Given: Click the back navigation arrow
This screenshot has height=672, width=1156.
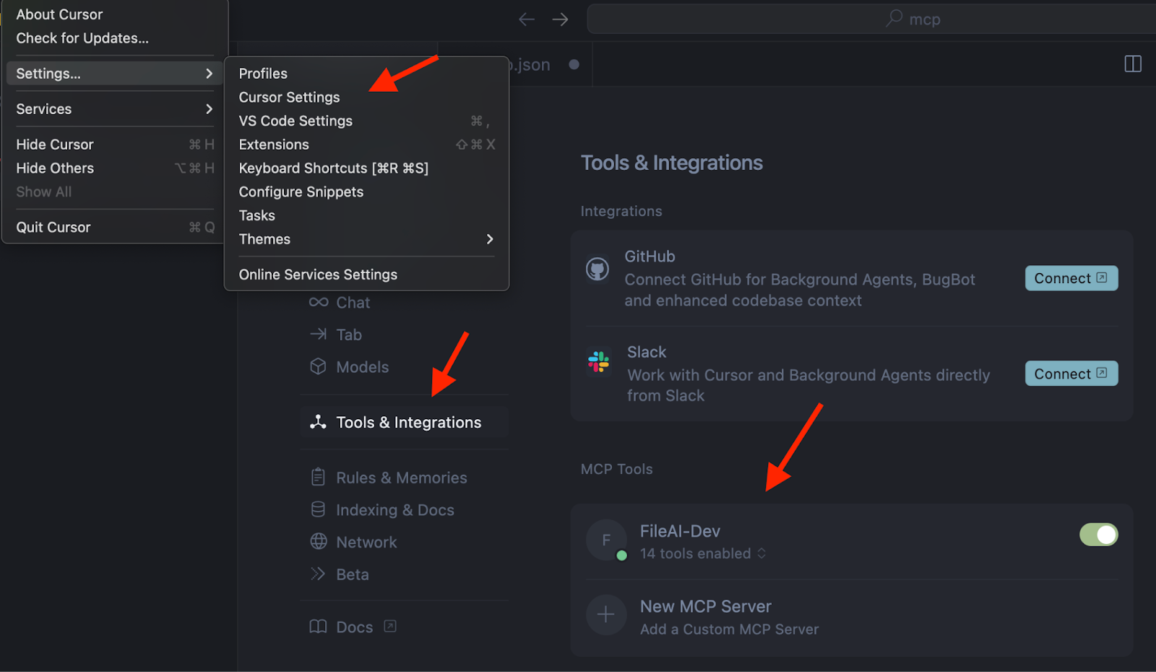Looking at the screenshot, I should point(527,20).
